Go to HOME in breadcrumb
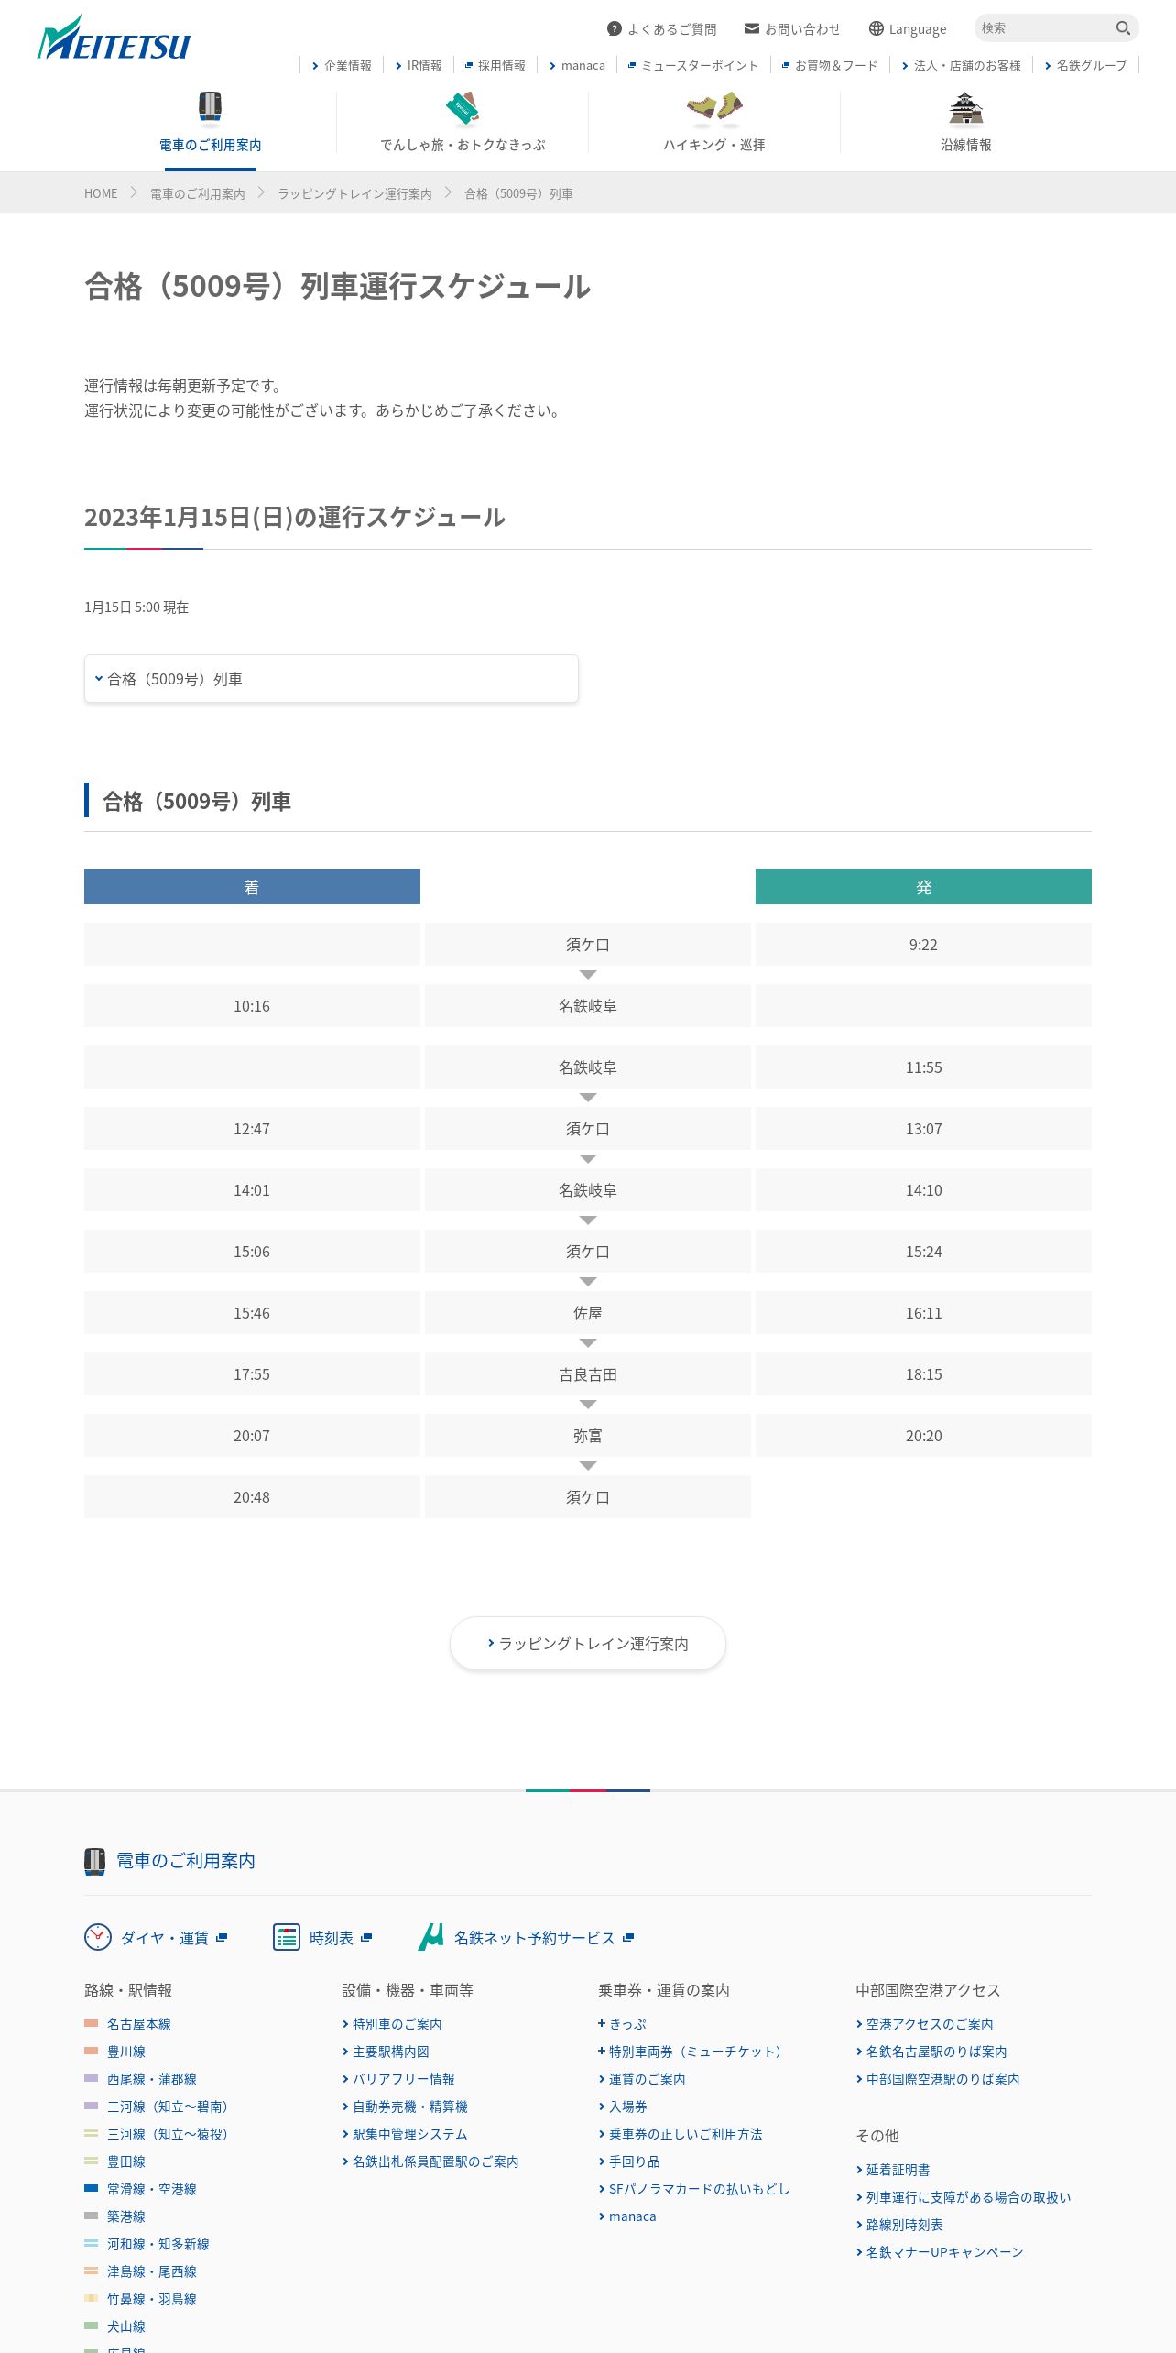 (101, 193)
